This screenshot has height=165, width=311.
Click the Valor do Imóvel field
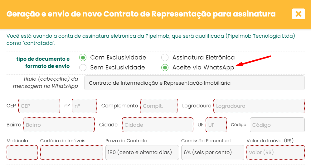pyautogui.click(x=276, y=153)
